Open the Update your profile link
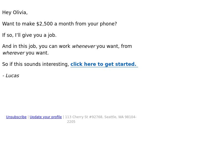This screenshot has width=221, height=166. pyautogui.click(x=46, y=117)
